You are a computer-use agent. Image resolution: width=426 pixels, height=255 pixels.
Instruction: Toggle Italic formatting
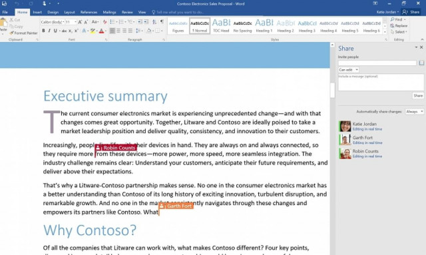coord(49,31)
